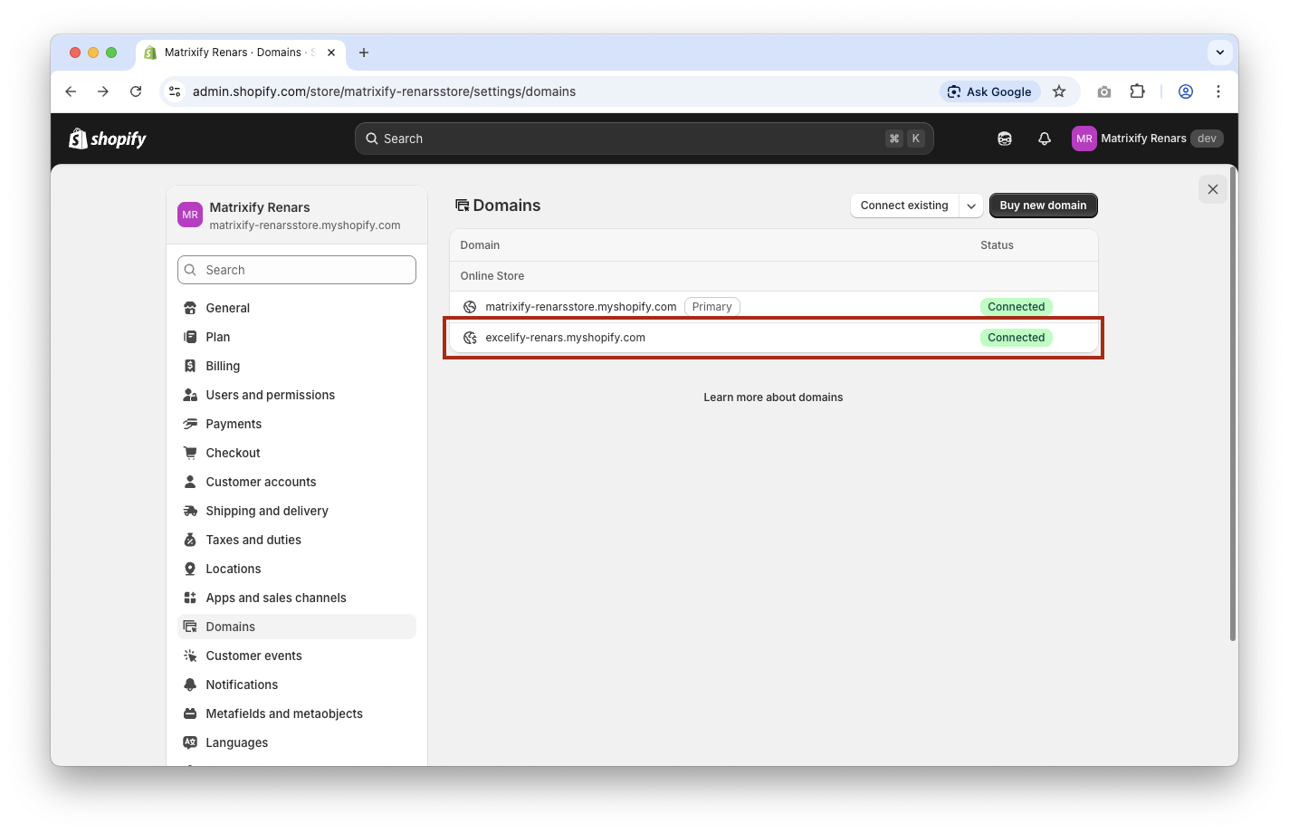Click the bookmark star icon

[x=1059, y=91]
